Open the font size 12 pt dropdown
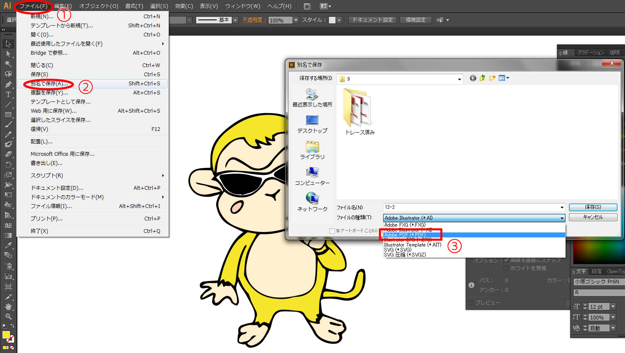 pos(613,307)
